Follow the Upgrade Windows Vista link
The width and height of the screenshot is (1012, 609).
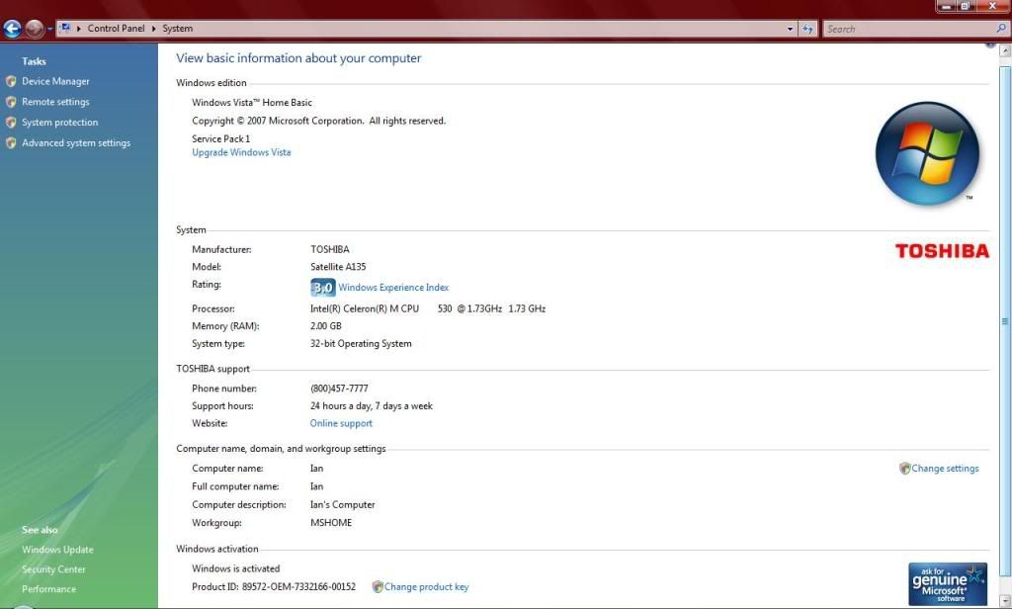click(241, 152)
